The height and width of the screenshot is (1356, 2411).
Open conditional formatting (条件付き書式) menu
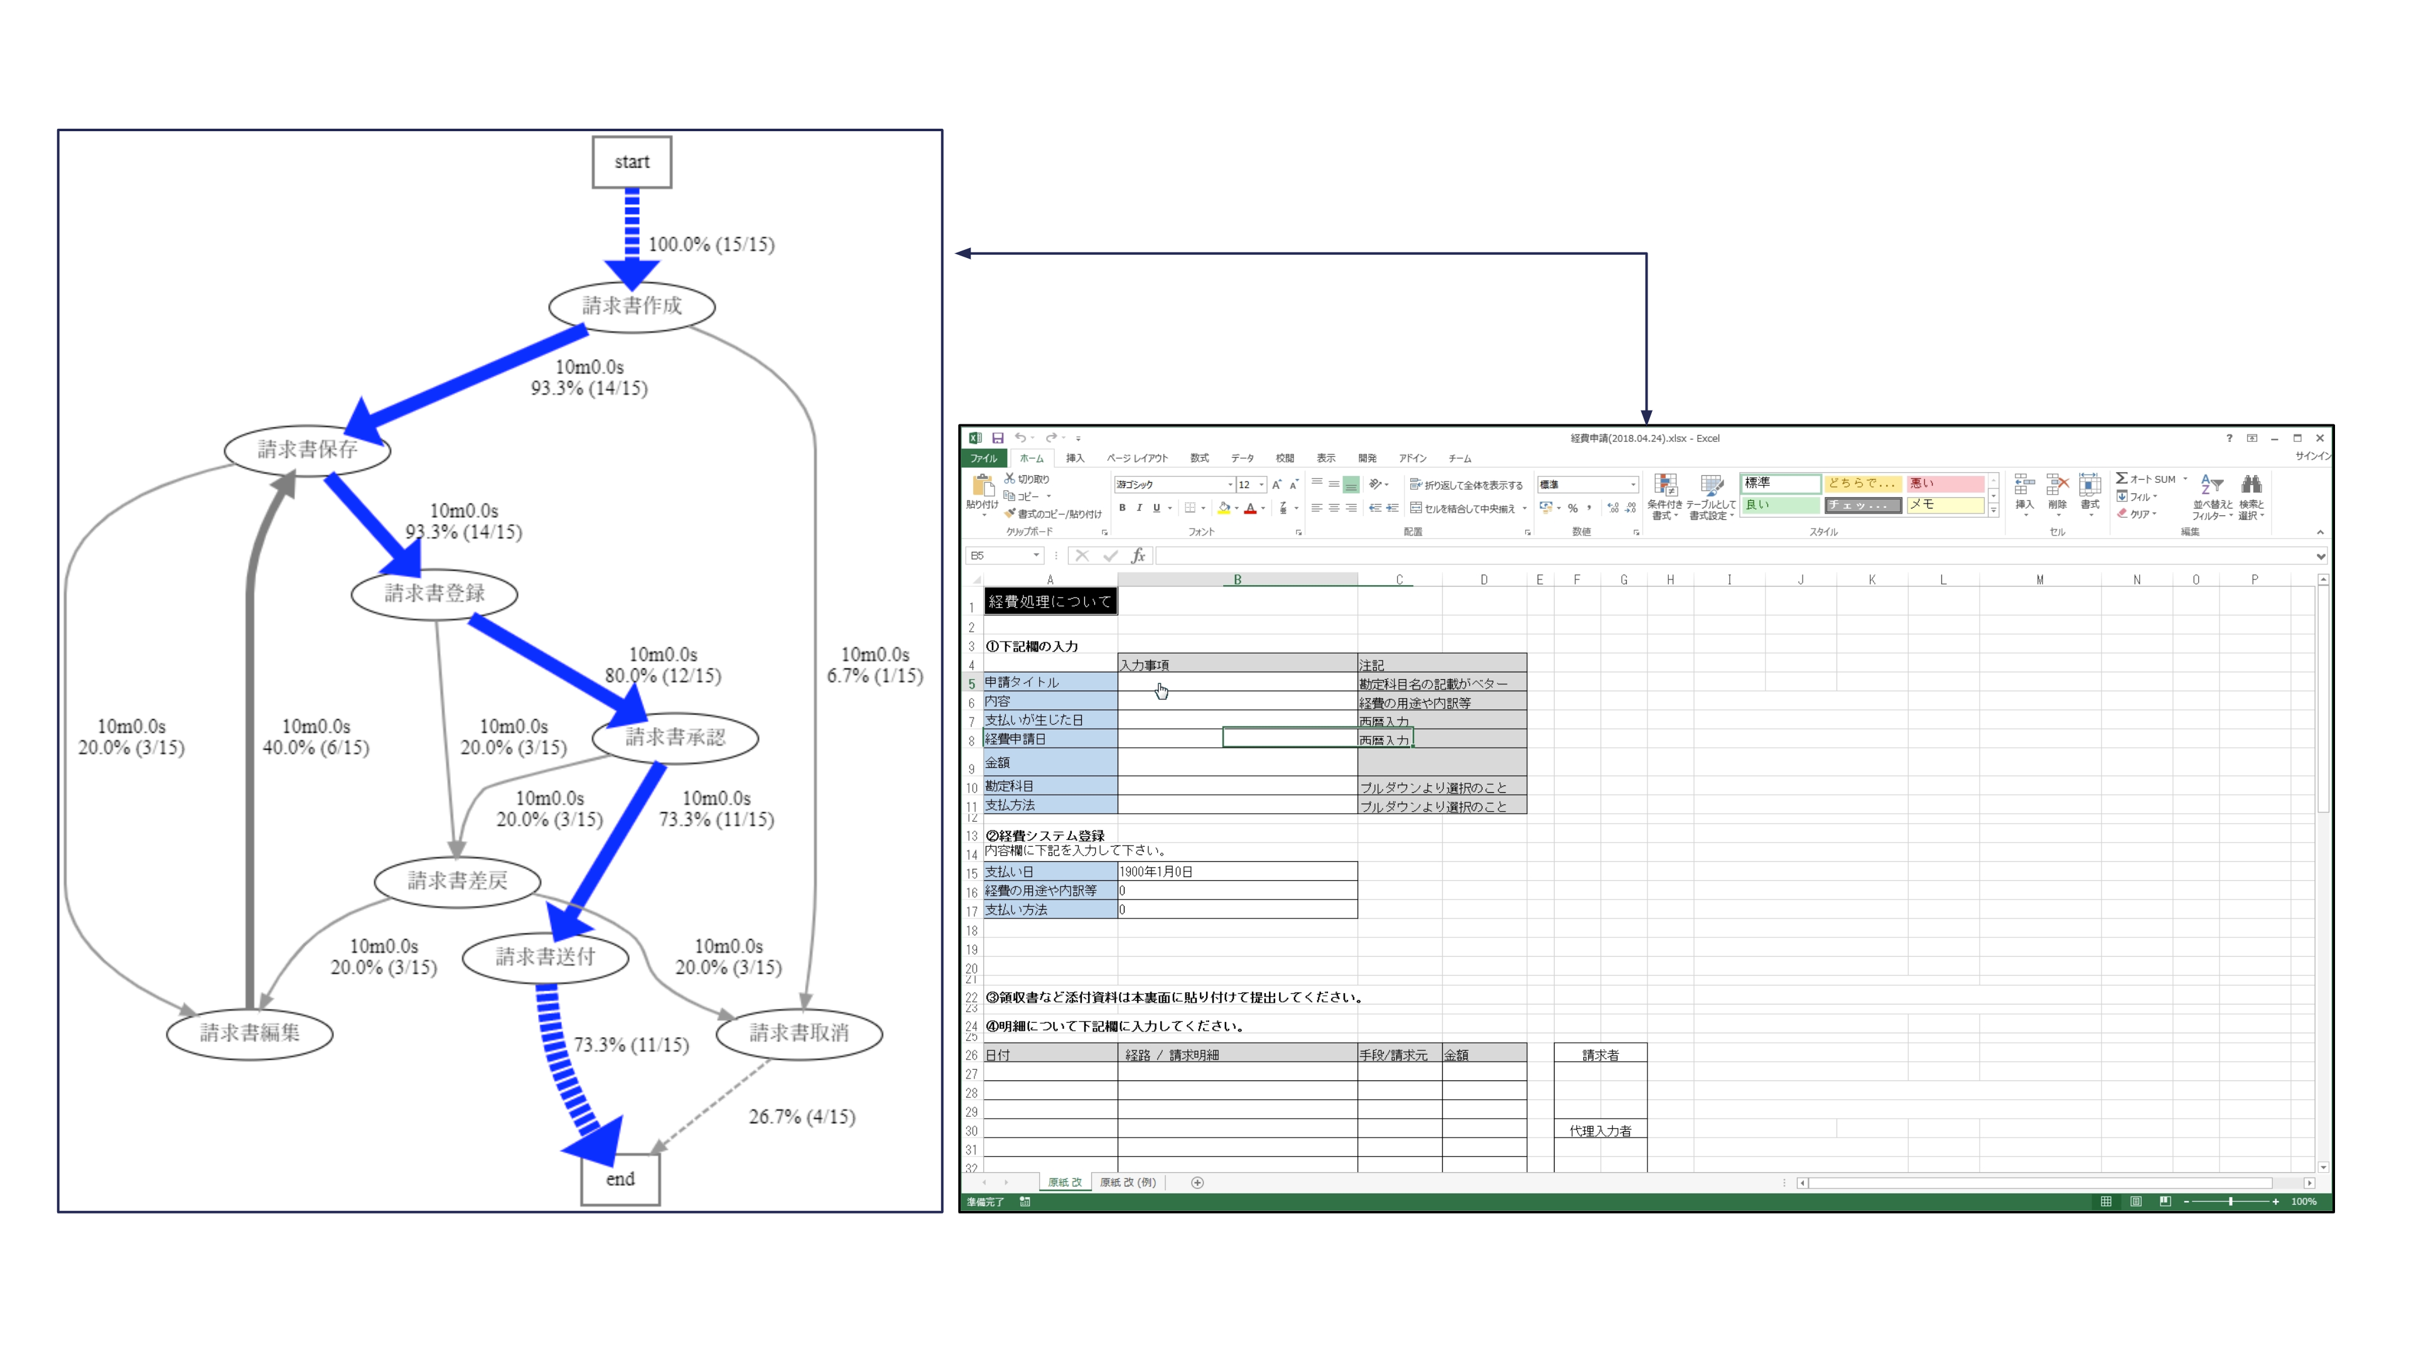pyautogui.click(x=1664, y=496)
